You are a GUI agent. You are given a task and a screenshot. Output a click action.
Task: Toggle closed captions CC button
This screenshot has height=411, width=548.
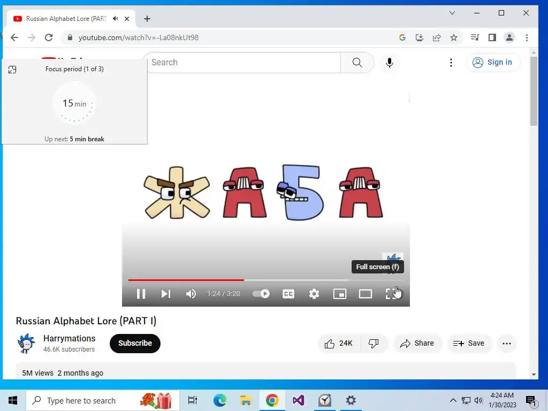pos(288,294)
